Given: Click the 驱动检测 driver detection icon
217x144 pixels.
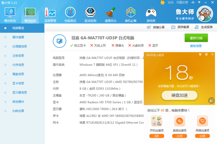Looking at the screenshot, I should 90,14.
